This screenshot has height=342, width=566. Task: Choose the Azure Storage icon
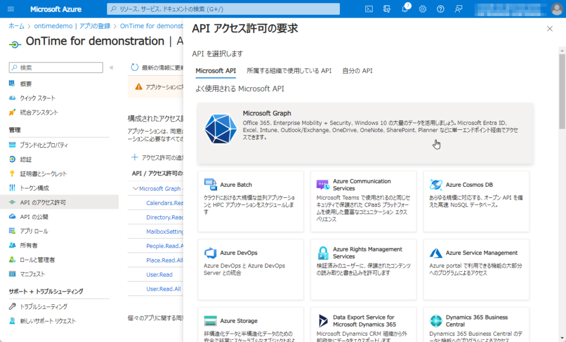210,320
